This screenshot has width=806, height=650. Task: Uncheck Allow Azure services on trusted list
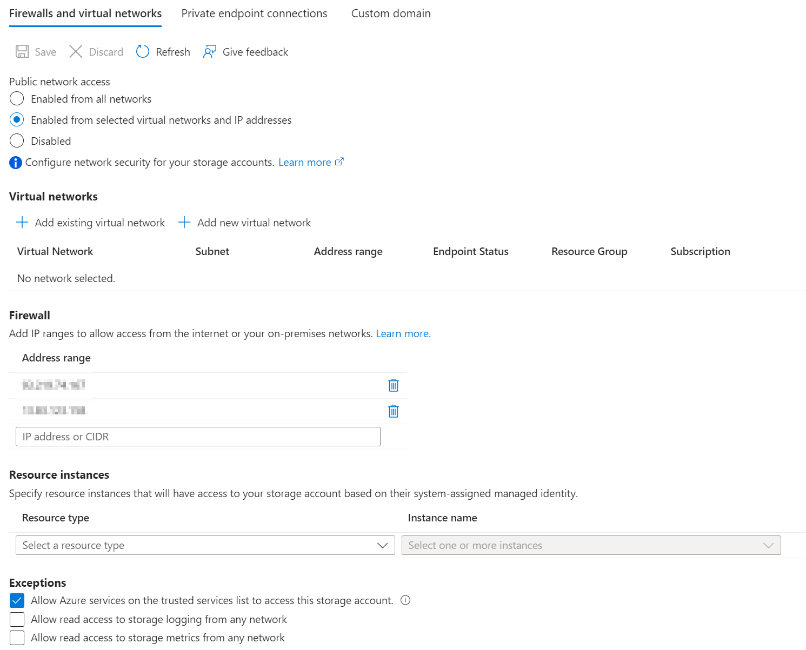click(17, 600)
